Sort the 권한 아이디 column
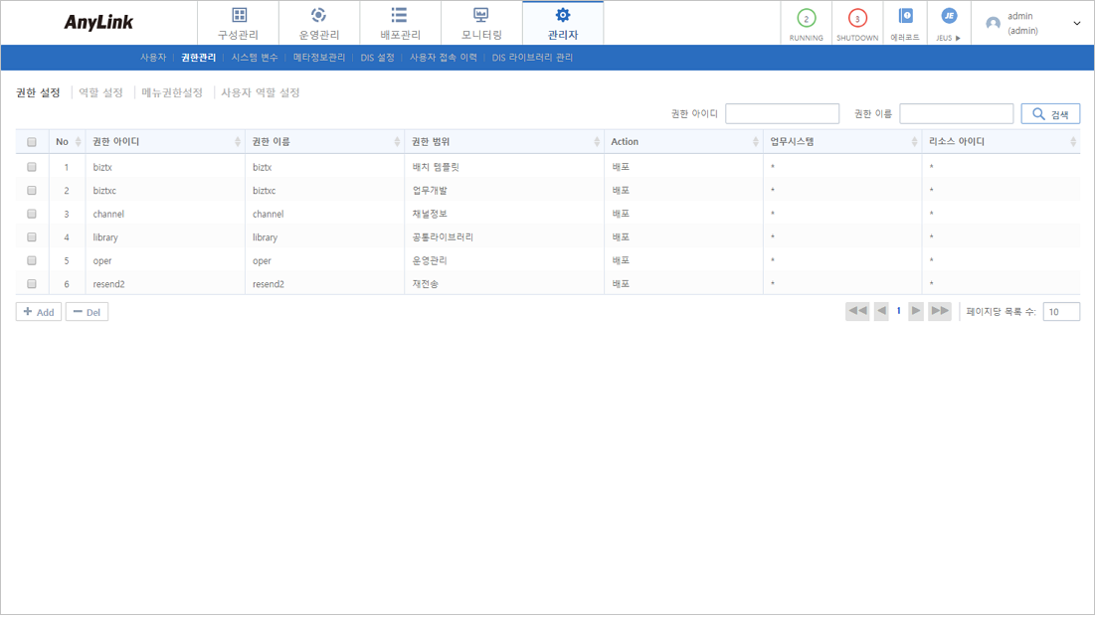The image size is (1098, 621). point(238,141)
